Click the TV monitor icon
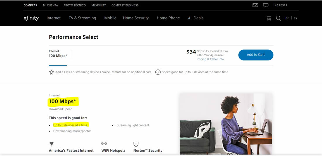 266,5
